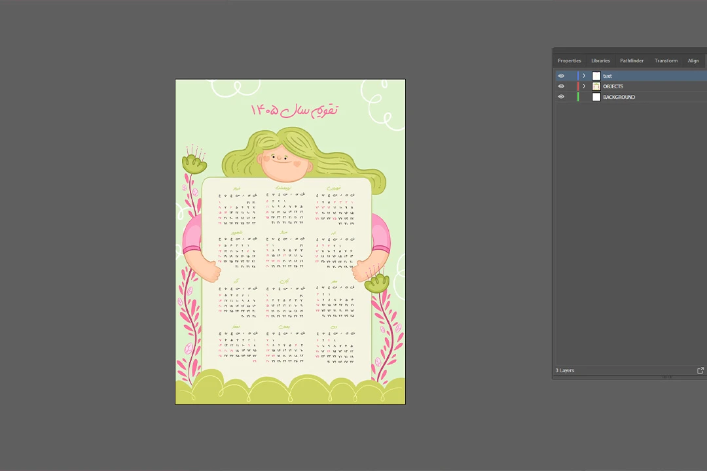Click the pink calendar title on the artboard
Viewport: 707px width, 471px height.
[x=294, y=110]
